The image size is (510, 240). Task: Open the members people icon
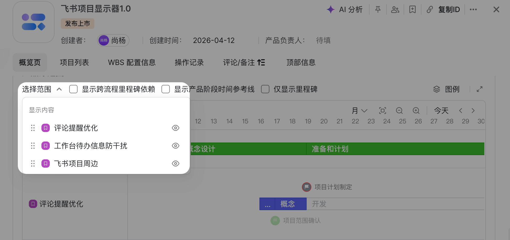[x=395, y=10]
